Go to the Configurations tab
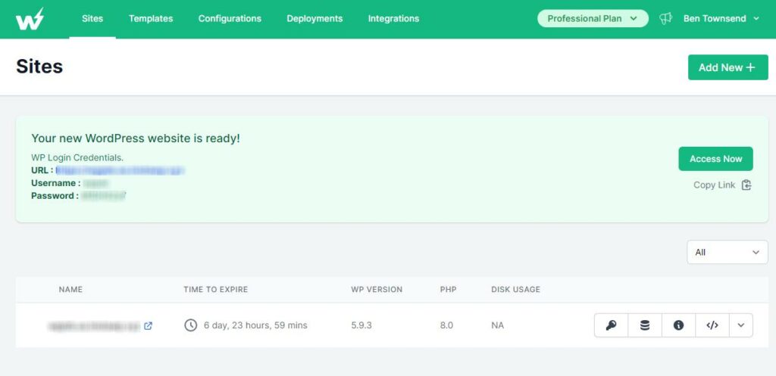776x376 pixels. coord(230,19)
